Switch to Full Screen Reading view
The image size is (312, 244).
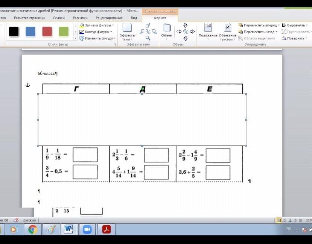click(x=285, y=220)
